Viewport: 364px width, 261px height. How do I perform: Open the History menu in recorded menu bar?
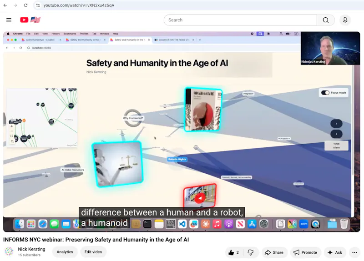[x=56, y=34]
